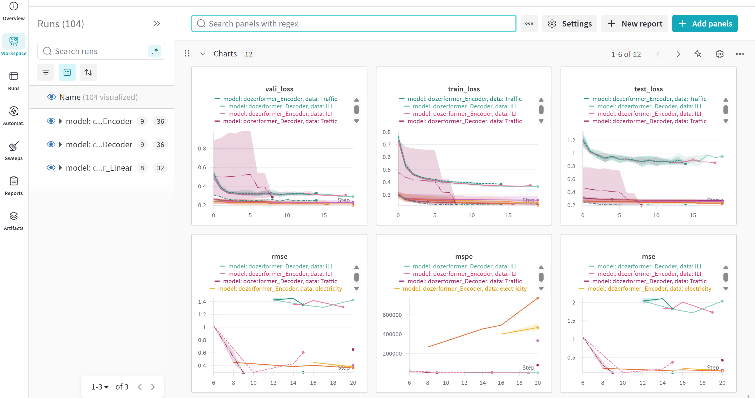Collapse the Charts section
The image size is (755, 398).
(x=202, y=54)
